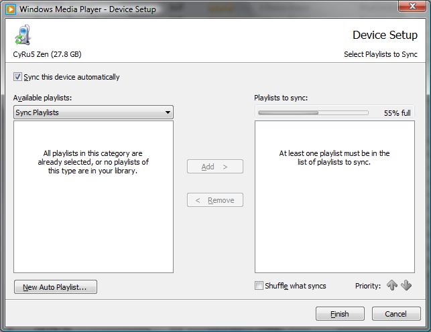Enable 'Shuffle what syncs' checkbox
The height and width of the screenshot is (332, 431).
click(259, 286)
